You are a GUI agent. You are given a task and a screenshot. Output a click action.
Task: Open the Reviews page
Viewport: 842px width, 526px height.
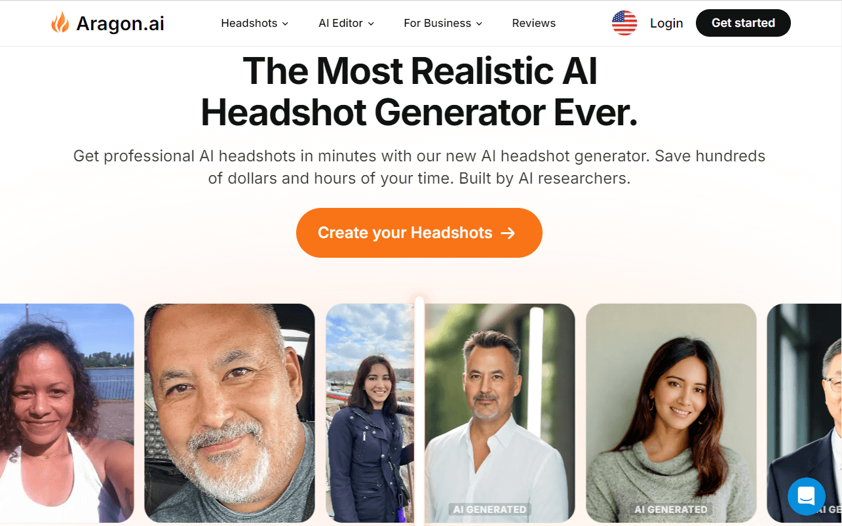[533, 23]
